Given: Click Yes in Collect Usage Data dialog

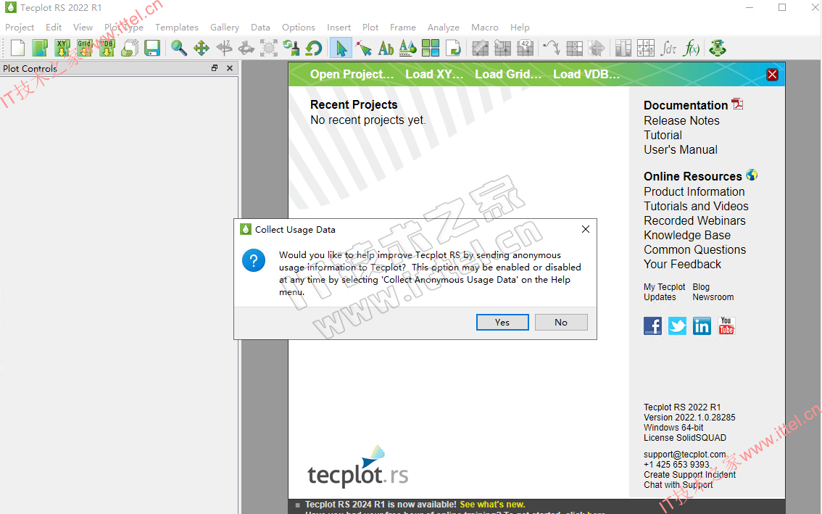Looking at the screenshot, I should click(x=502, y=322).
